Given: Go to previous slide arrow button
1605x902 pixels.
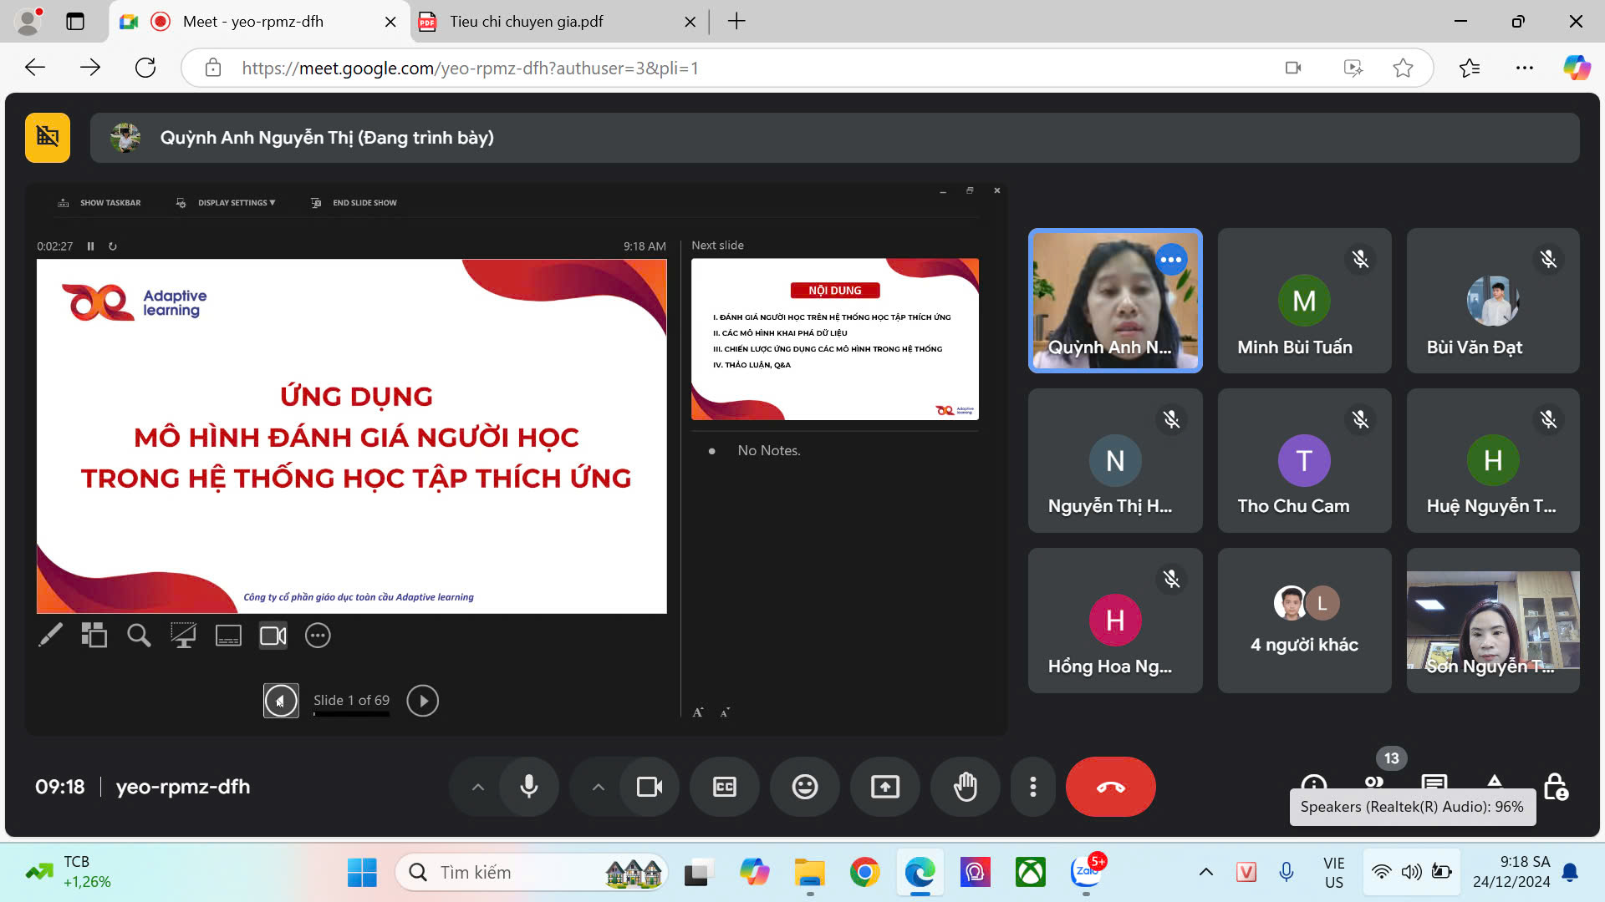Looking at the screenshot, I should 281,701.
